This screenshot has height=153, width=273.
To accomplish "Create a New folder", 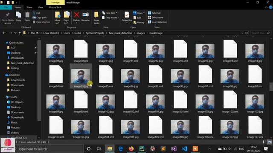I will (96, 18).
